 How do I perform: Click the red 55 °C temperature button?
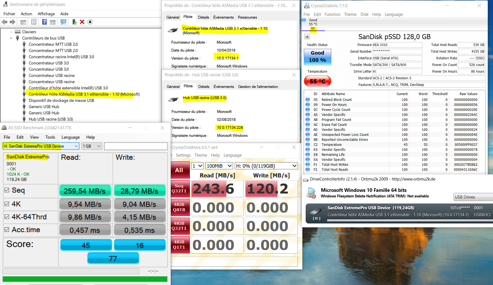click(x=317, y=81)
